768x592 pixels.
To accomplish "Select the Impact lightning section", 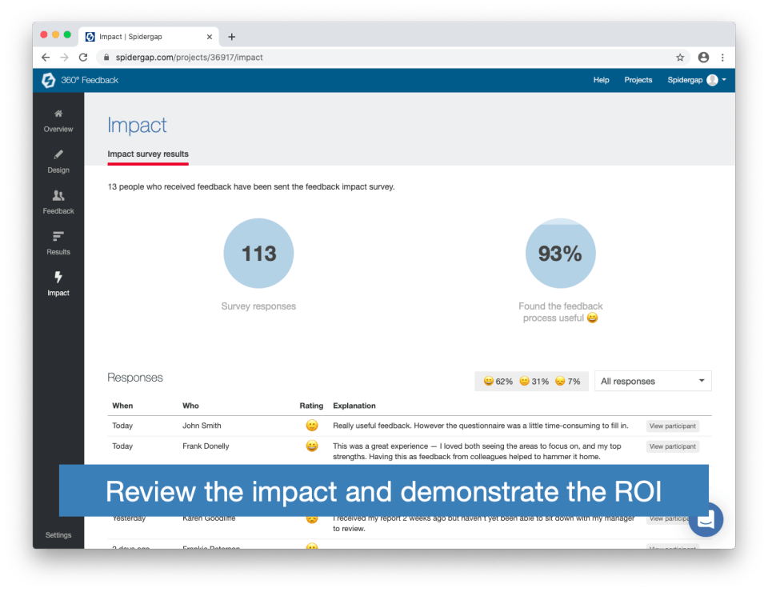I will coord(58,284).
